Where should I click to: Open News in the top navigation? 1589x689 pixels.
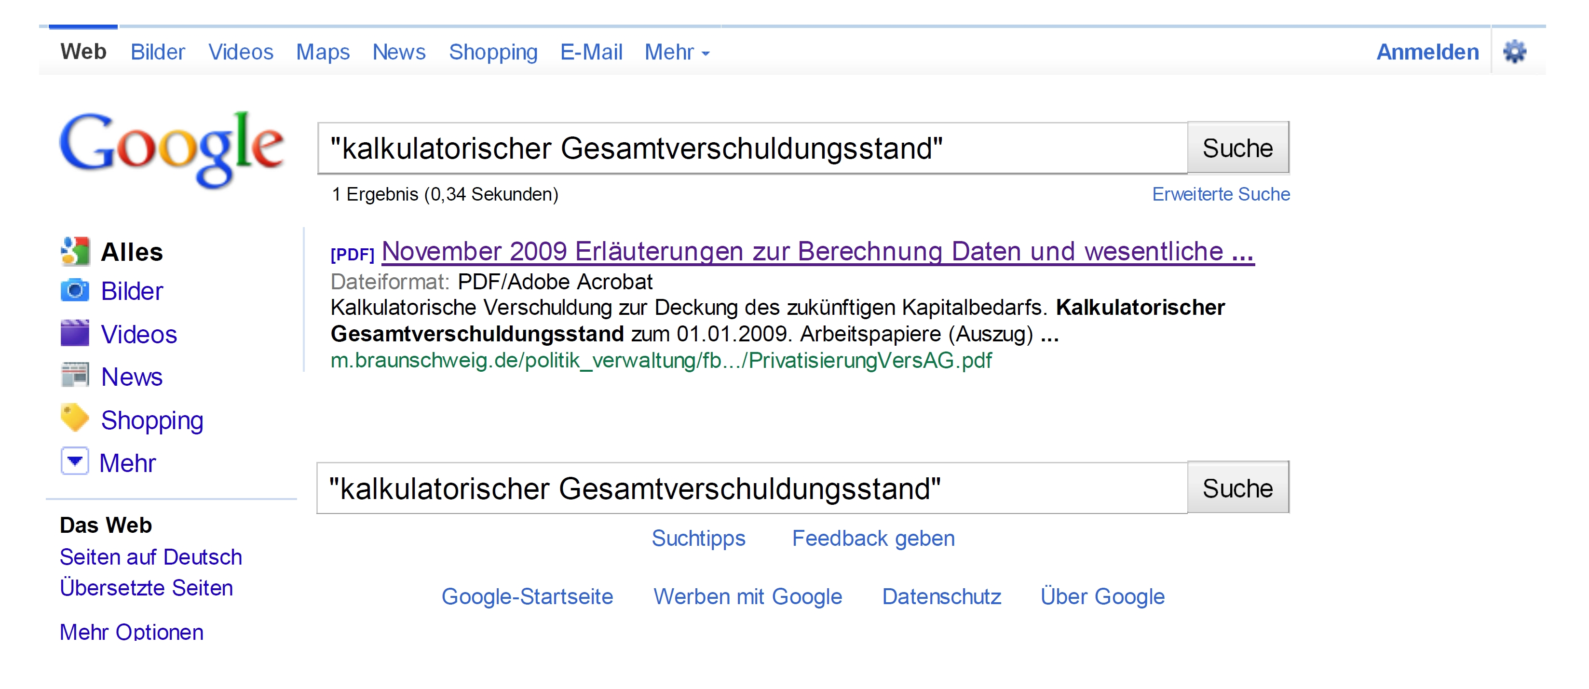tap(399, 53)
